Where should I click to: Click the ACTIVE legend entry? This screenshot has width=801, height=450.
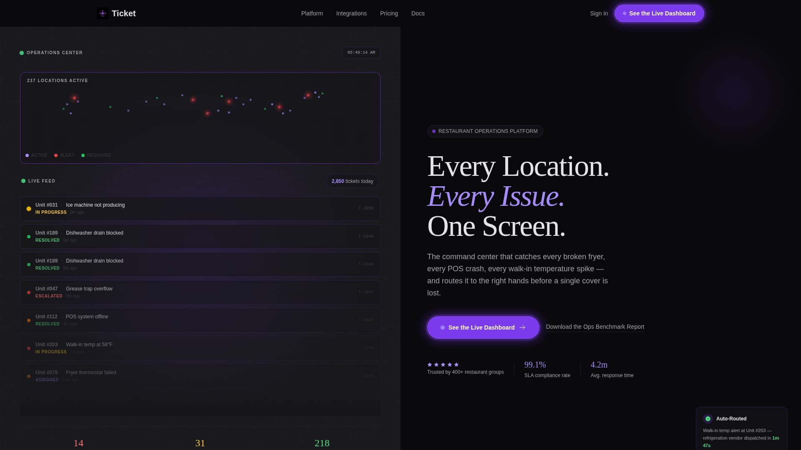click(36, 155)
